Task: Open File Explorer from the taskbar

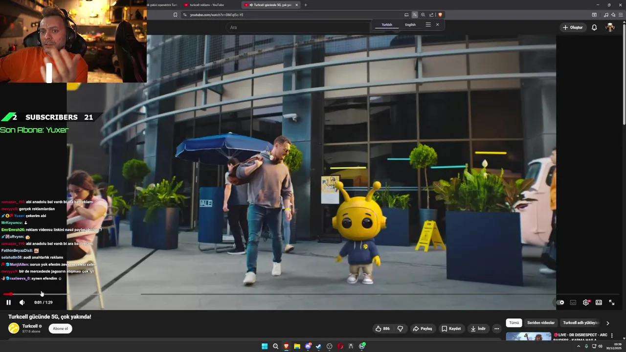Action: [297, 346]
